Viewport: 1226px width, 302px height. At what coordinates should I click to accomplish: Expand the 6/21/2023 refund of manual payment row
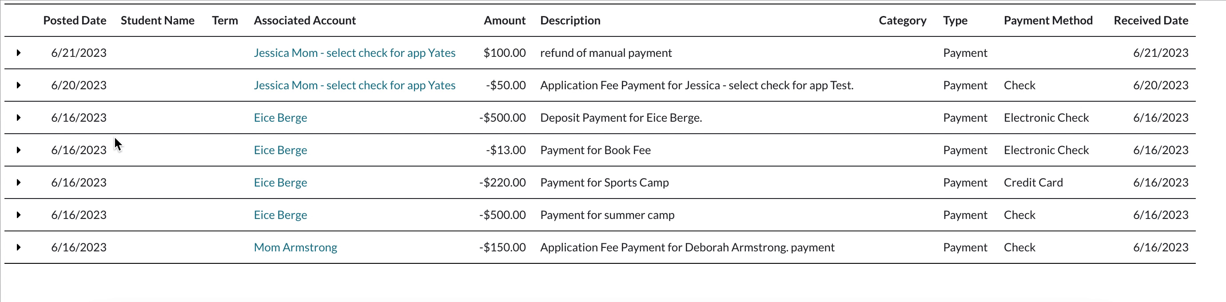(x=19, y=53)
